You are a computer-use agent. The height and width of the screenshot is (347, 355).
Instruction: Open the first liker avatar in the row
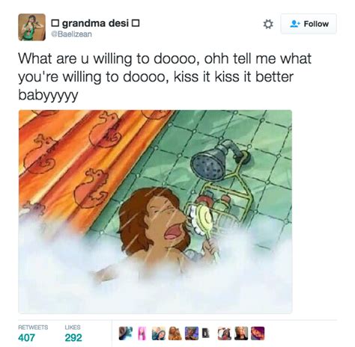tap(125, 334)
